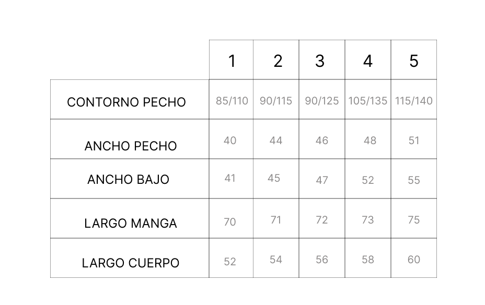Click the LARGO MANGA row label

[x=131, y=224]
